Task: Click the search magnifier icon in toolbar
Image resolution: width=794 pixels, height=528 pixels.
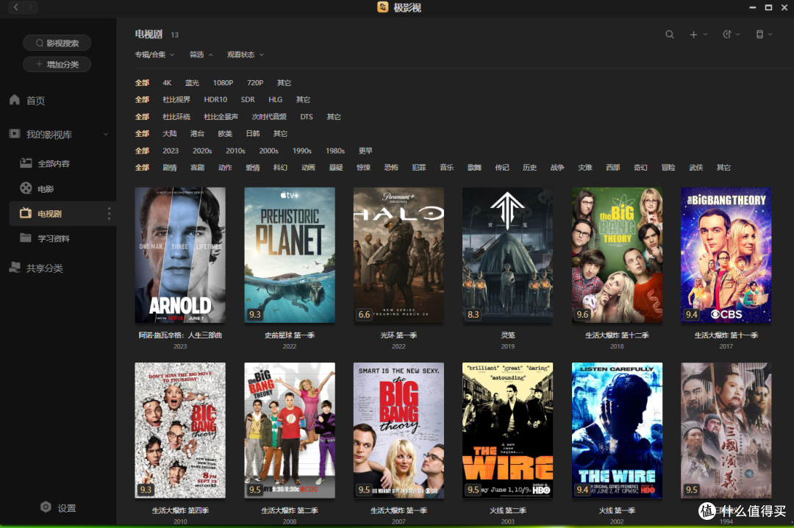Action: [x=670, y=35]
